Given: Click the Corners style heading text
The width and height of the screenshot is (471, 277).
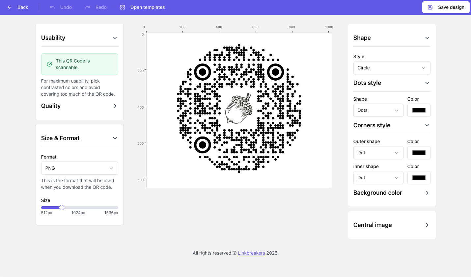Looking at the screenshot, I should coord(372,125).
